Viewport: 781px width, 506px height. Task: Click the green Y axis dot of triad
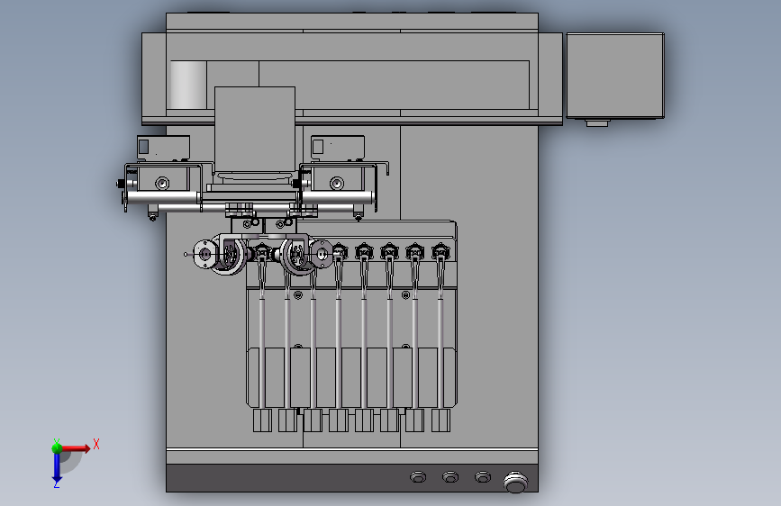[x=57, y=447]
